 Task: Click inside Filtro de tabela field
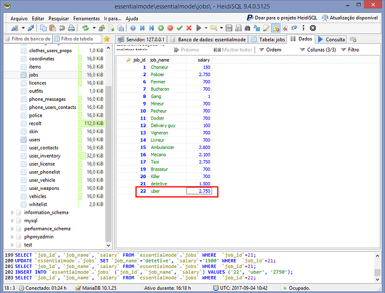(x=77, y=39)
